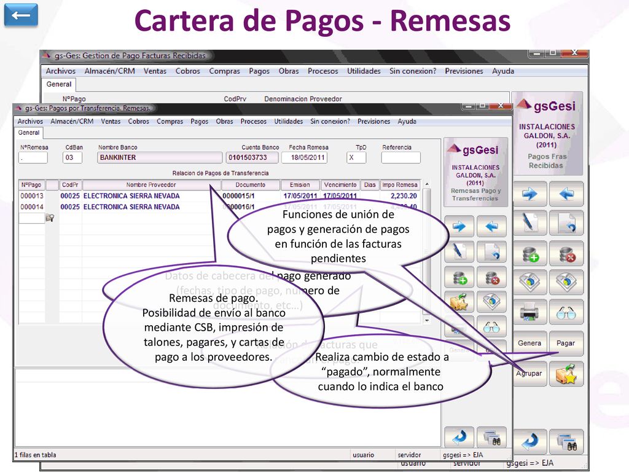629x472 pixels.
Task: Click the blue refresh arrow in Remesas window
Action: (x=459, y=438)
